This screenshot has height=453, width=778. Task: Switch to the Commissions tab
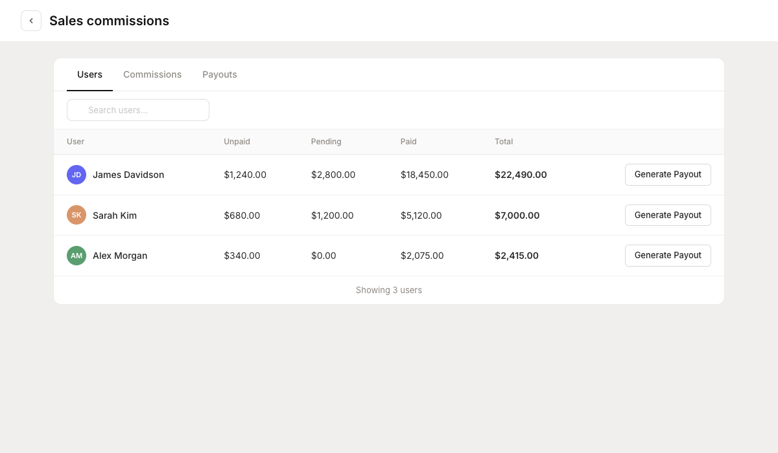[x=152, y=74]
